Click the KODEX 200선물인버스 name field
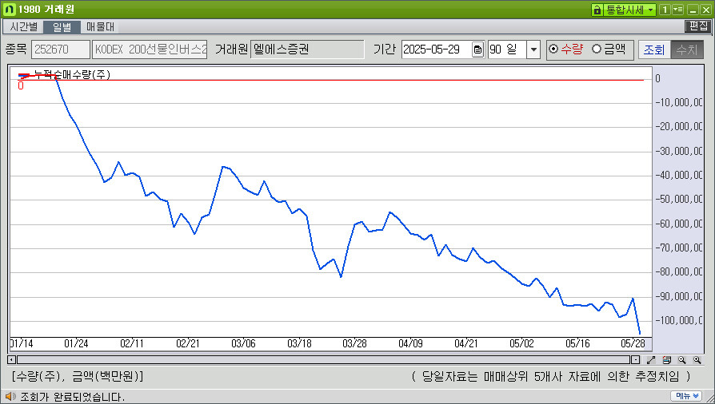The image size is (715, 404). 150,50
